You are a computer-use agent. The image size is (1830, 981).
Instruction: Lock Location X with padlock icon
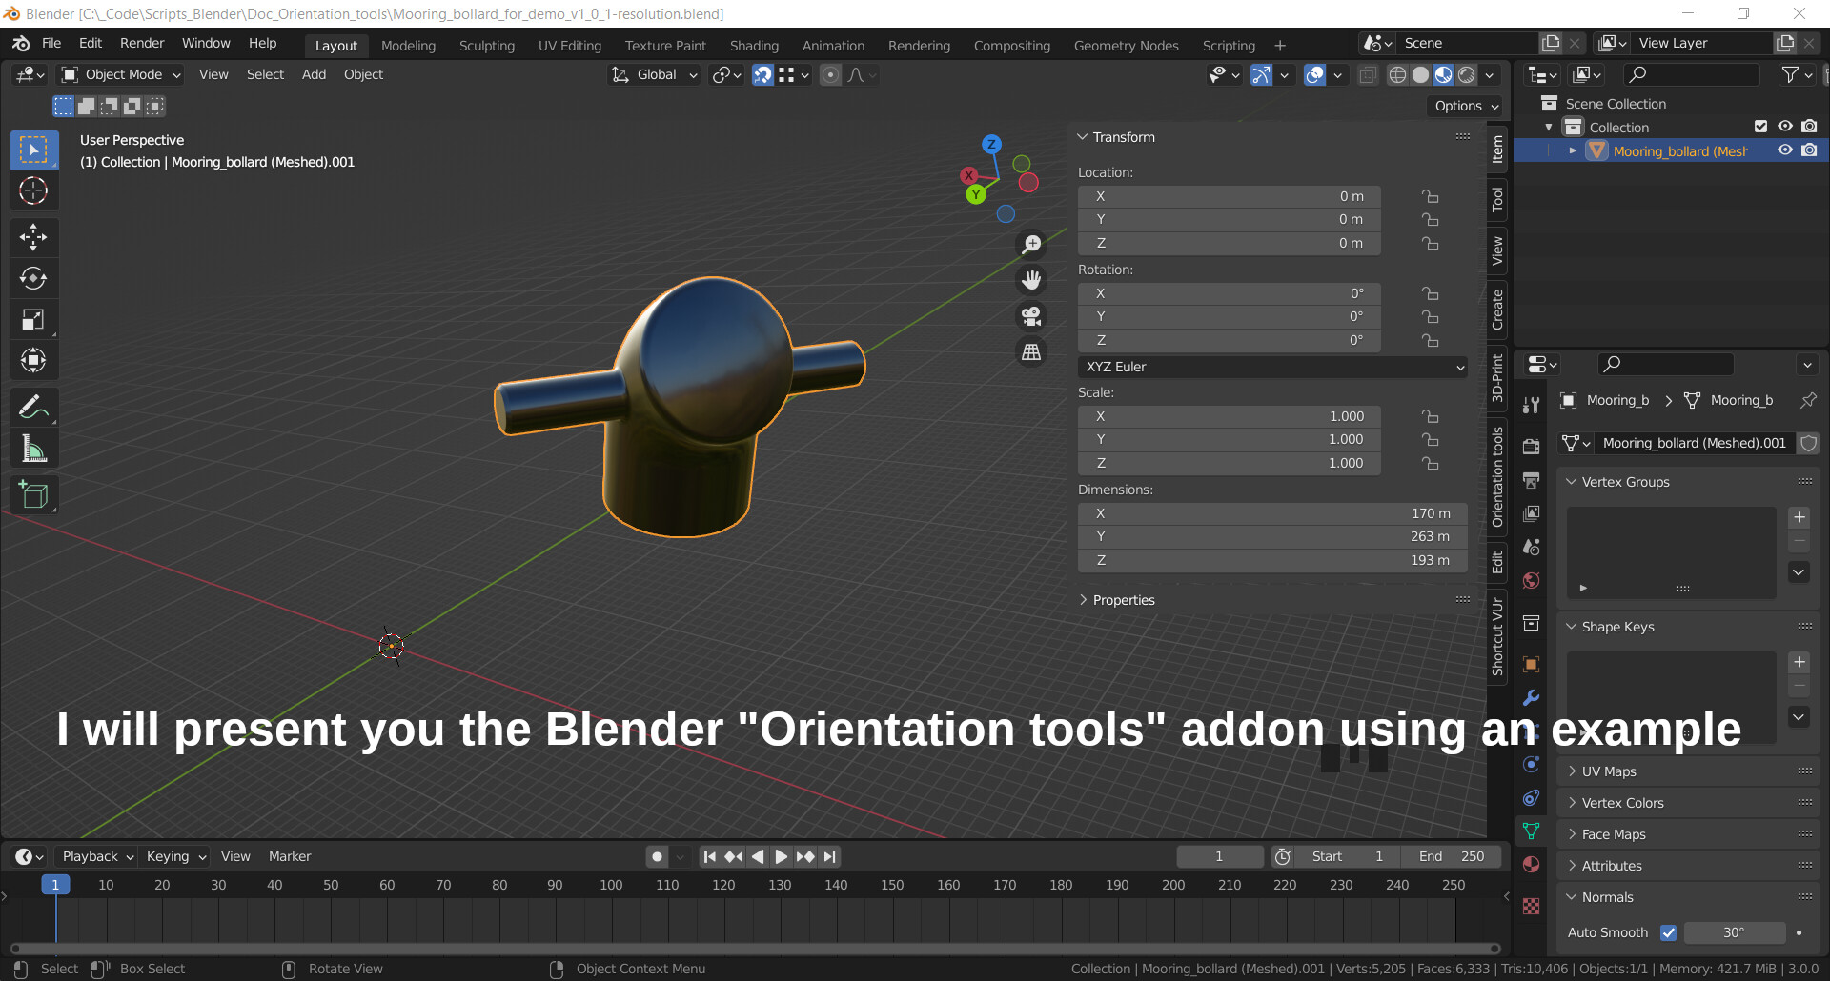tap(1430, 197)
